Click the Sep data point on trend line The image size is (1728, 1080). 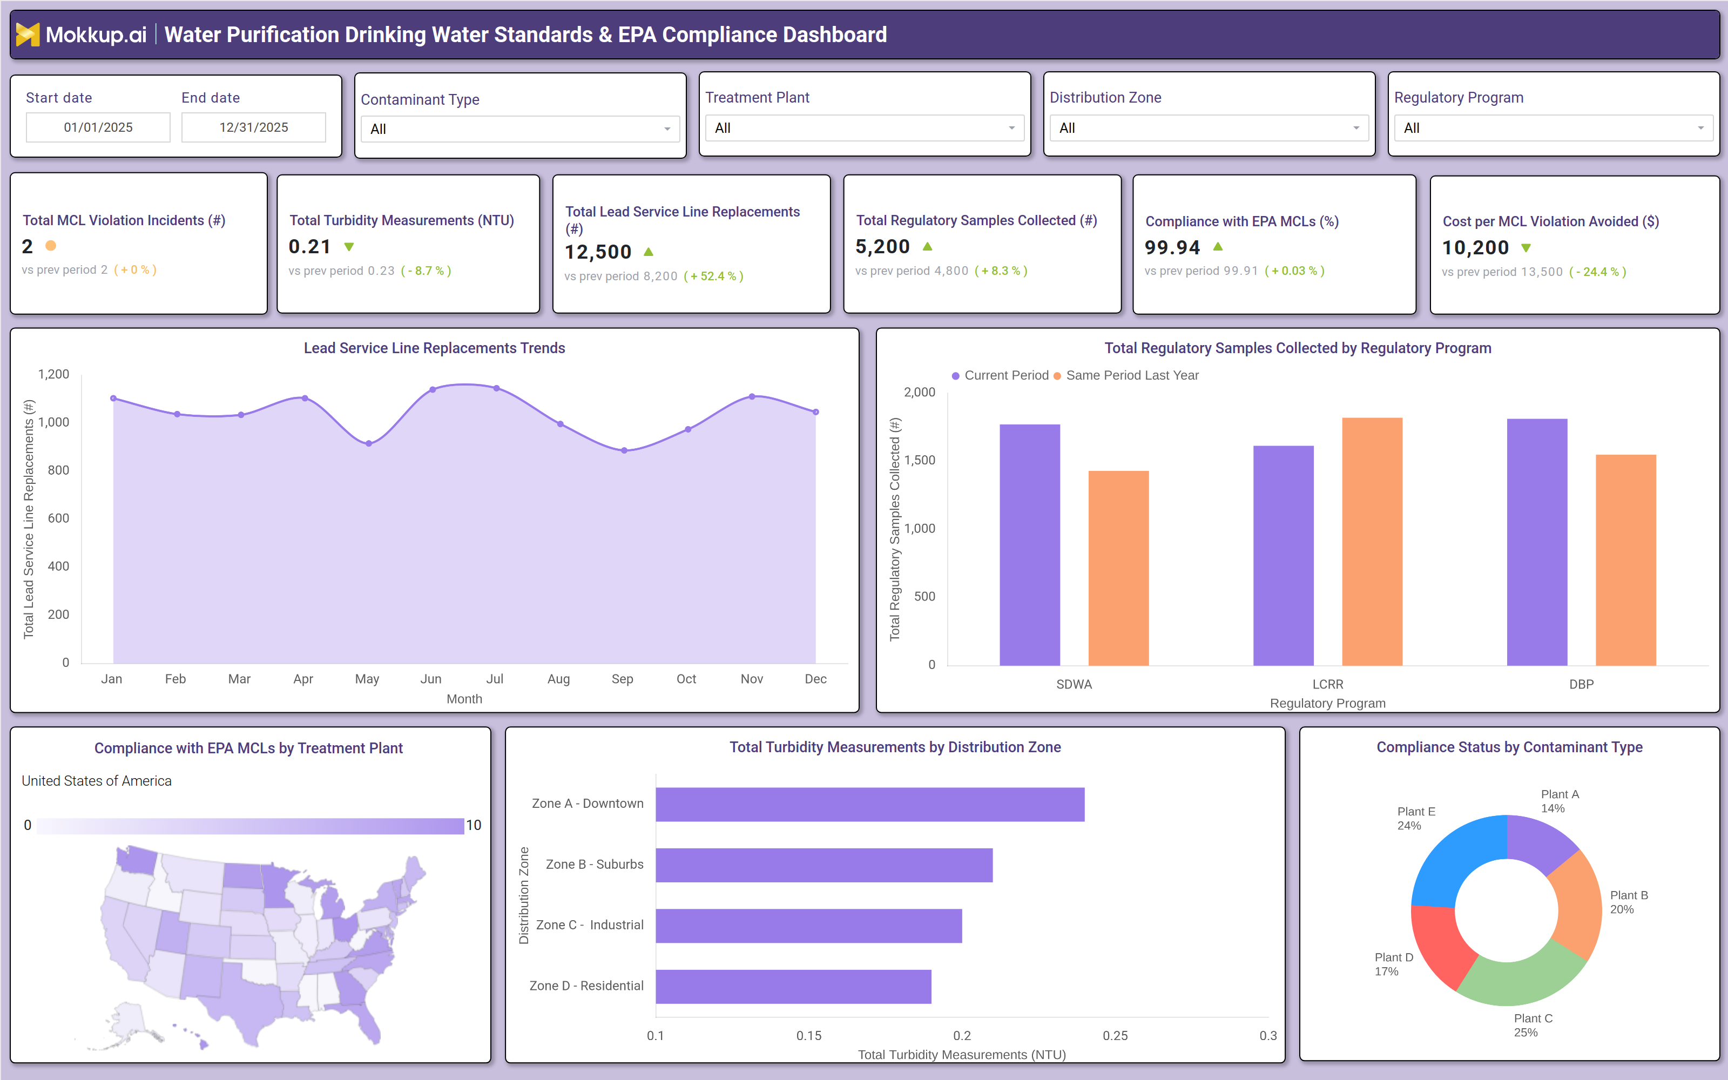click(x=624, y=451)
